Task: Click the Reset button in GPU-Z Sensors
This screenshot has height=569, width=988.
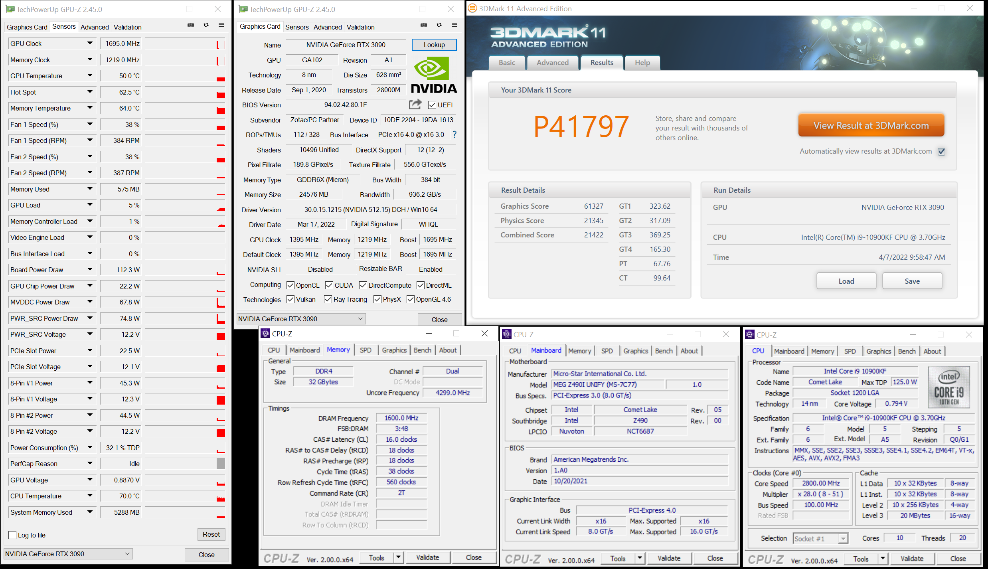Action: [x=211, y=534]
